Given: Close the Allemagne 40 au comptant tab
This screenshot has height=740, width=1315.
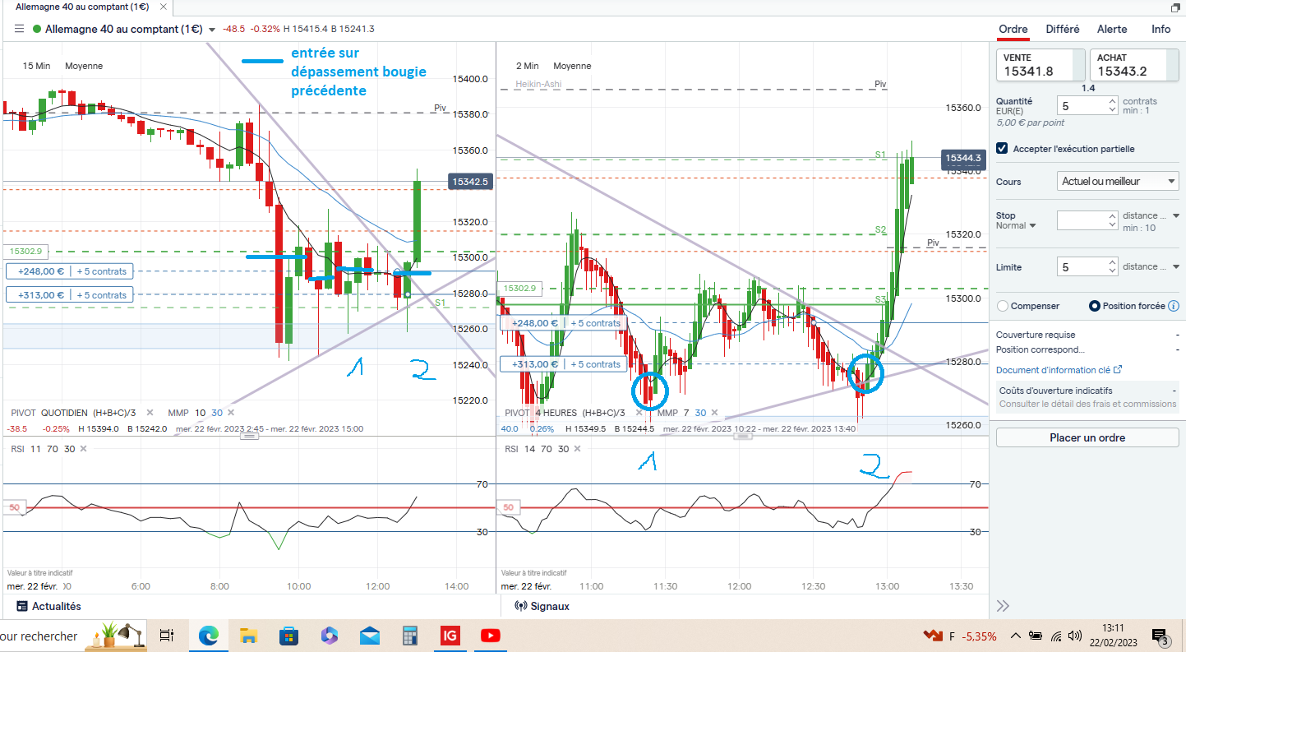Looking at the screenshot, I should point(164,7).
